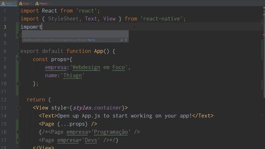265x149 pixels.
Task: Click the Next Tip link in completion popup
Action: coord(91,40)
